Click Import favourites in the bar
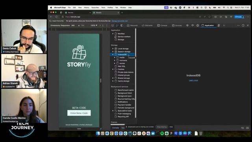252x142 pixels. [x=57, y=21]
